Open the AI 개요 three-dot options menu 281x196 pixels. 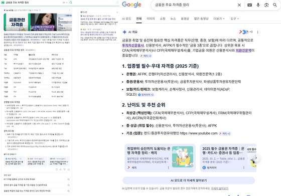258,32
